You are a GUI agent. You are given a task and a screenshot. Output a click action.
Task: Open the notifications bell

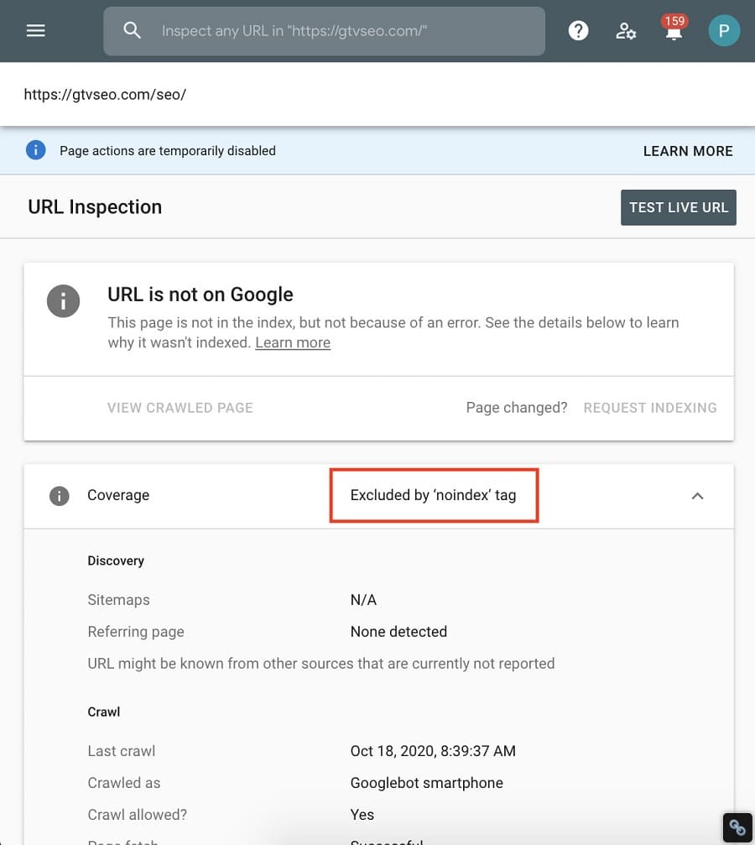point(673,34)
